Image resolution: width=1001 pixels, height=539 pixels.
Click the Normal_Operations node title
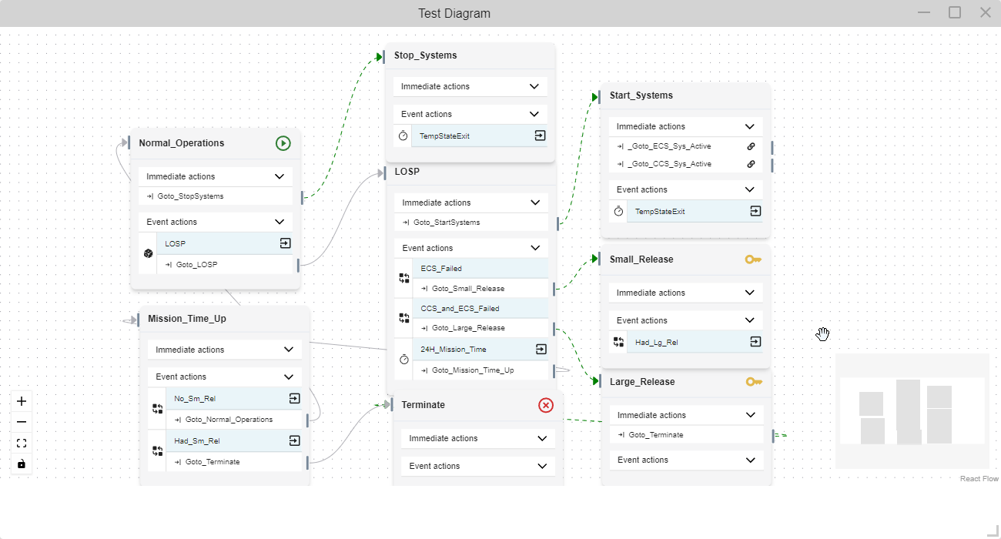pyautogui.click(x=182, y=143)
